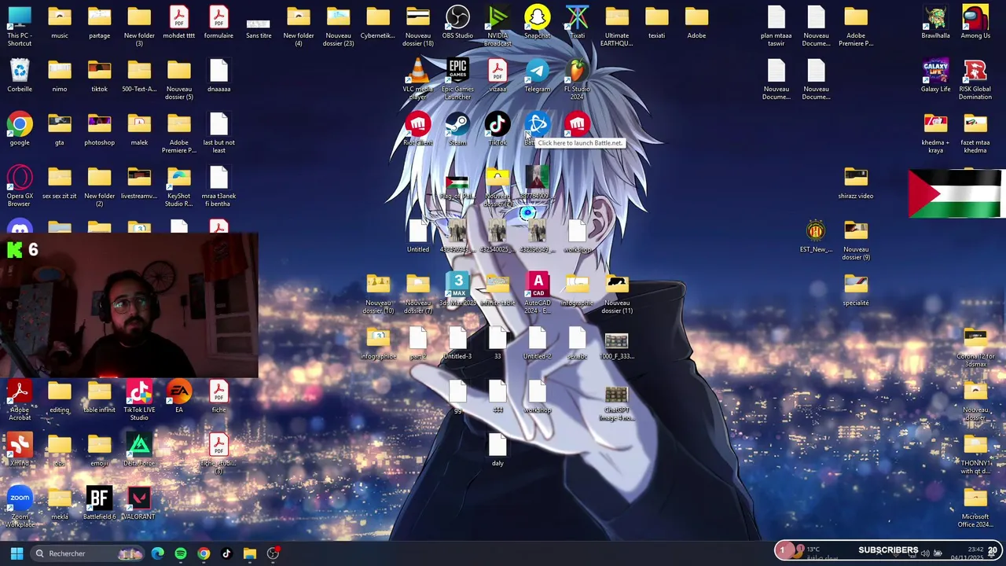This screenshot has height=566, width=1006.
Task: Open the plan mtaaa taswir document
Action: [777, 25]
